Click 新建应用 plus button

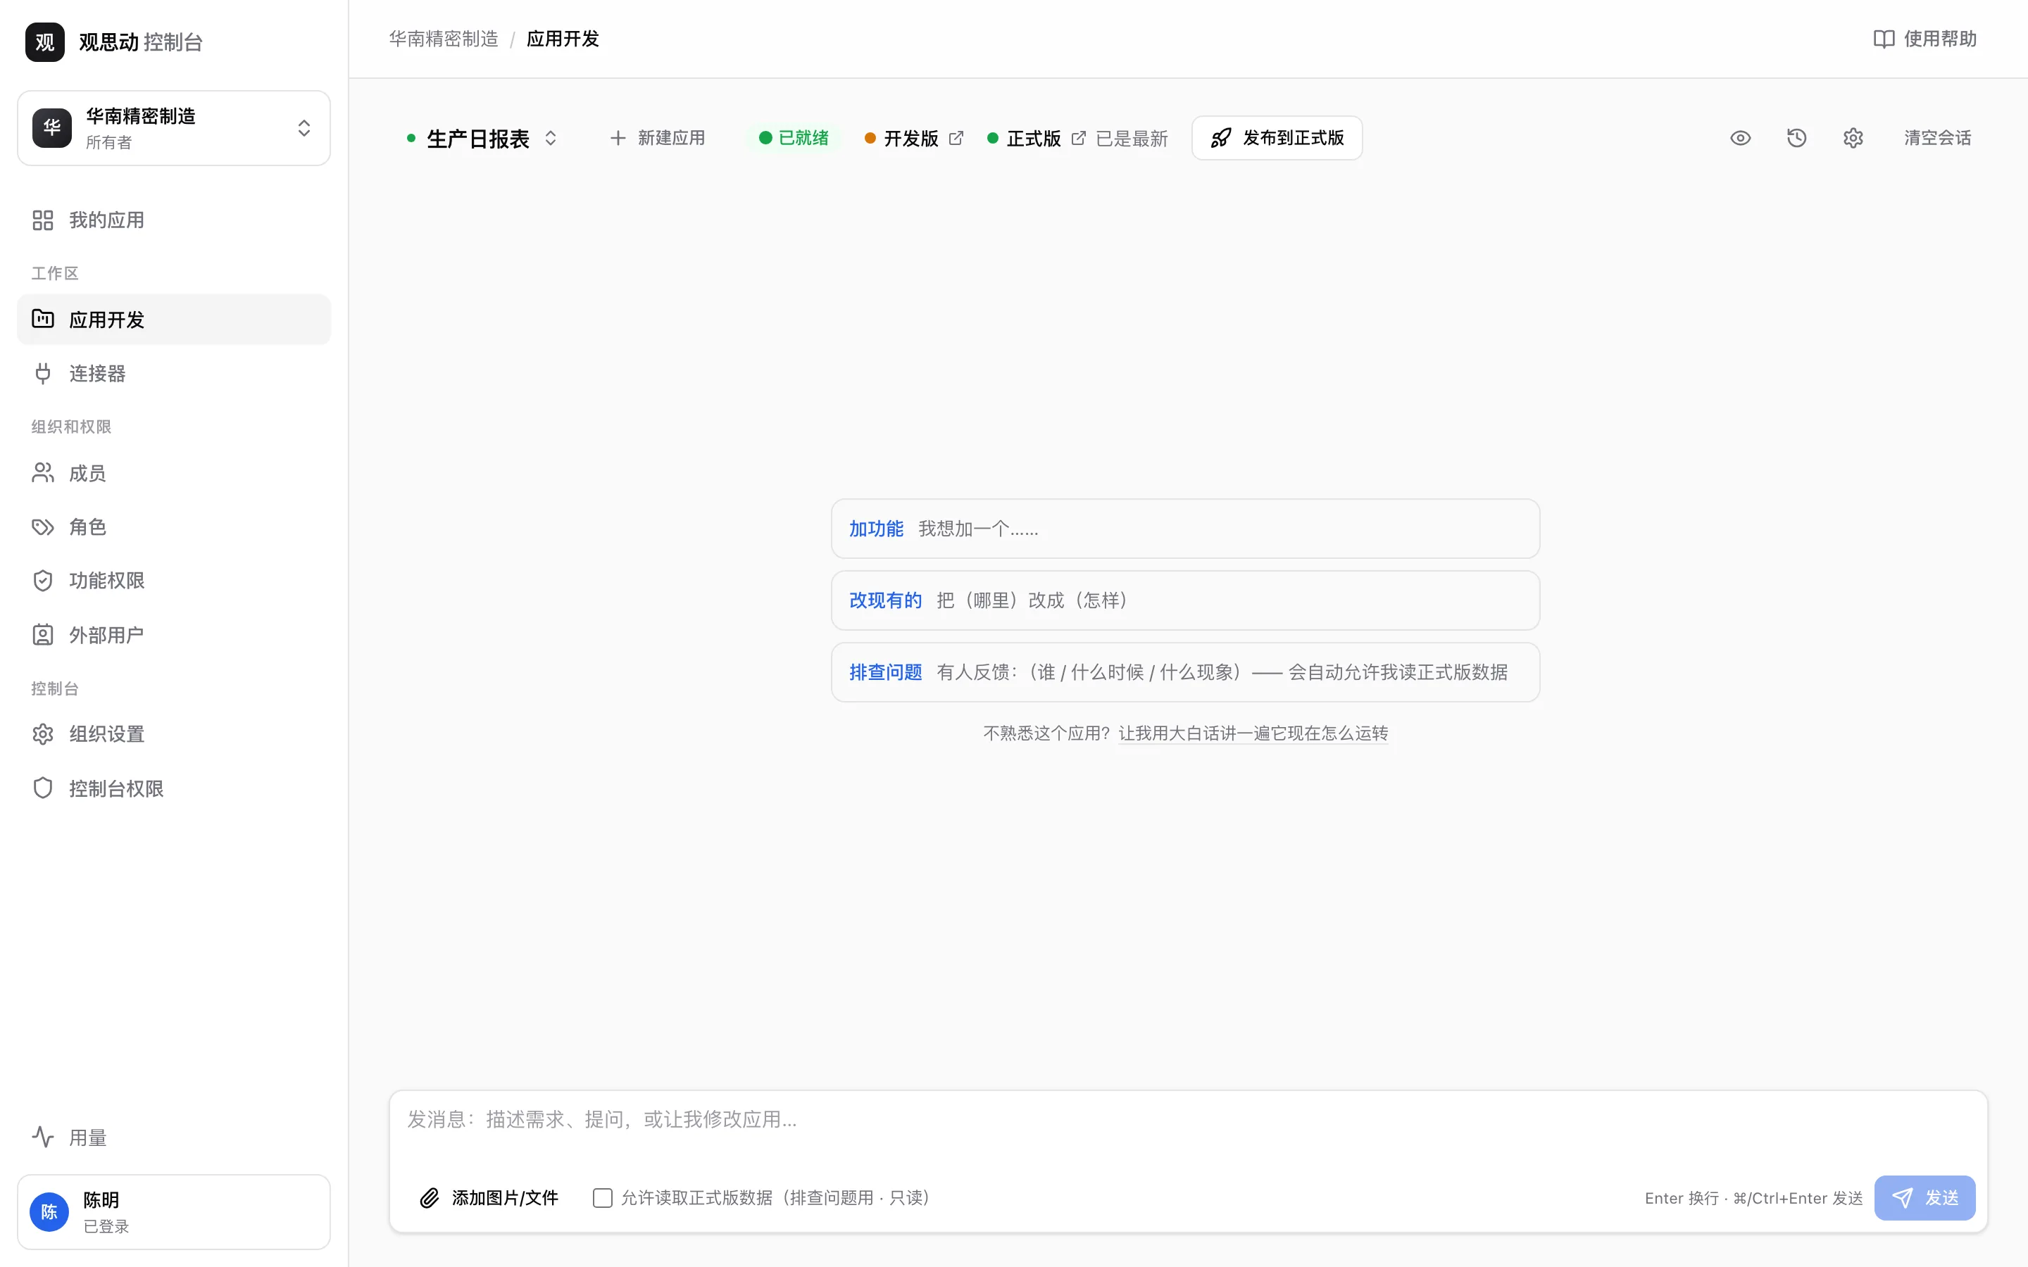(658, 138)
